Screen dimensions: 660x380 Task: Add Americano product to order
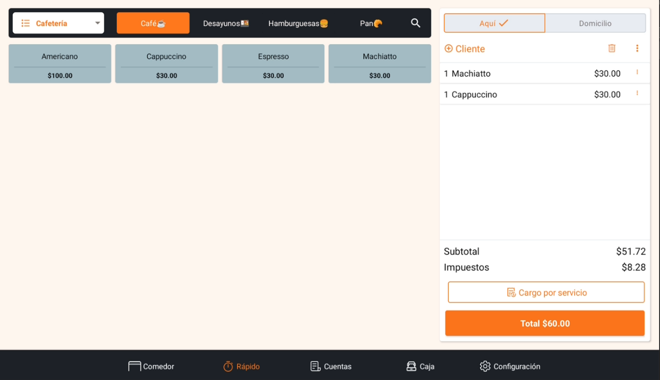(60, 64)
